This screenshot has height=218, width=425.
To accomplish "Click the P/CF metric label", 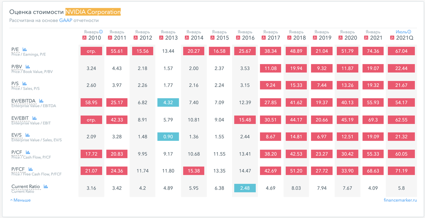I will [17, 152].
